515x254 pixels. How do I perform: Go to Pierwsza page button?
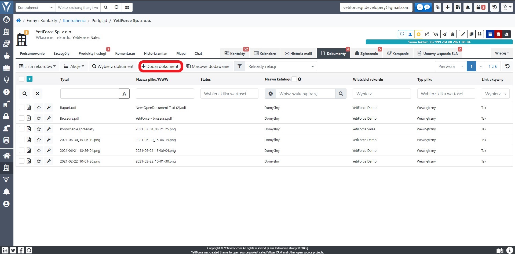click(x=447, y=66)
